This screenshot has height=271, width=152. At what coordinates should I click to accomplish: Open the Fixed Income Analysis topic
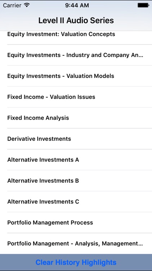tap(76, 118)
